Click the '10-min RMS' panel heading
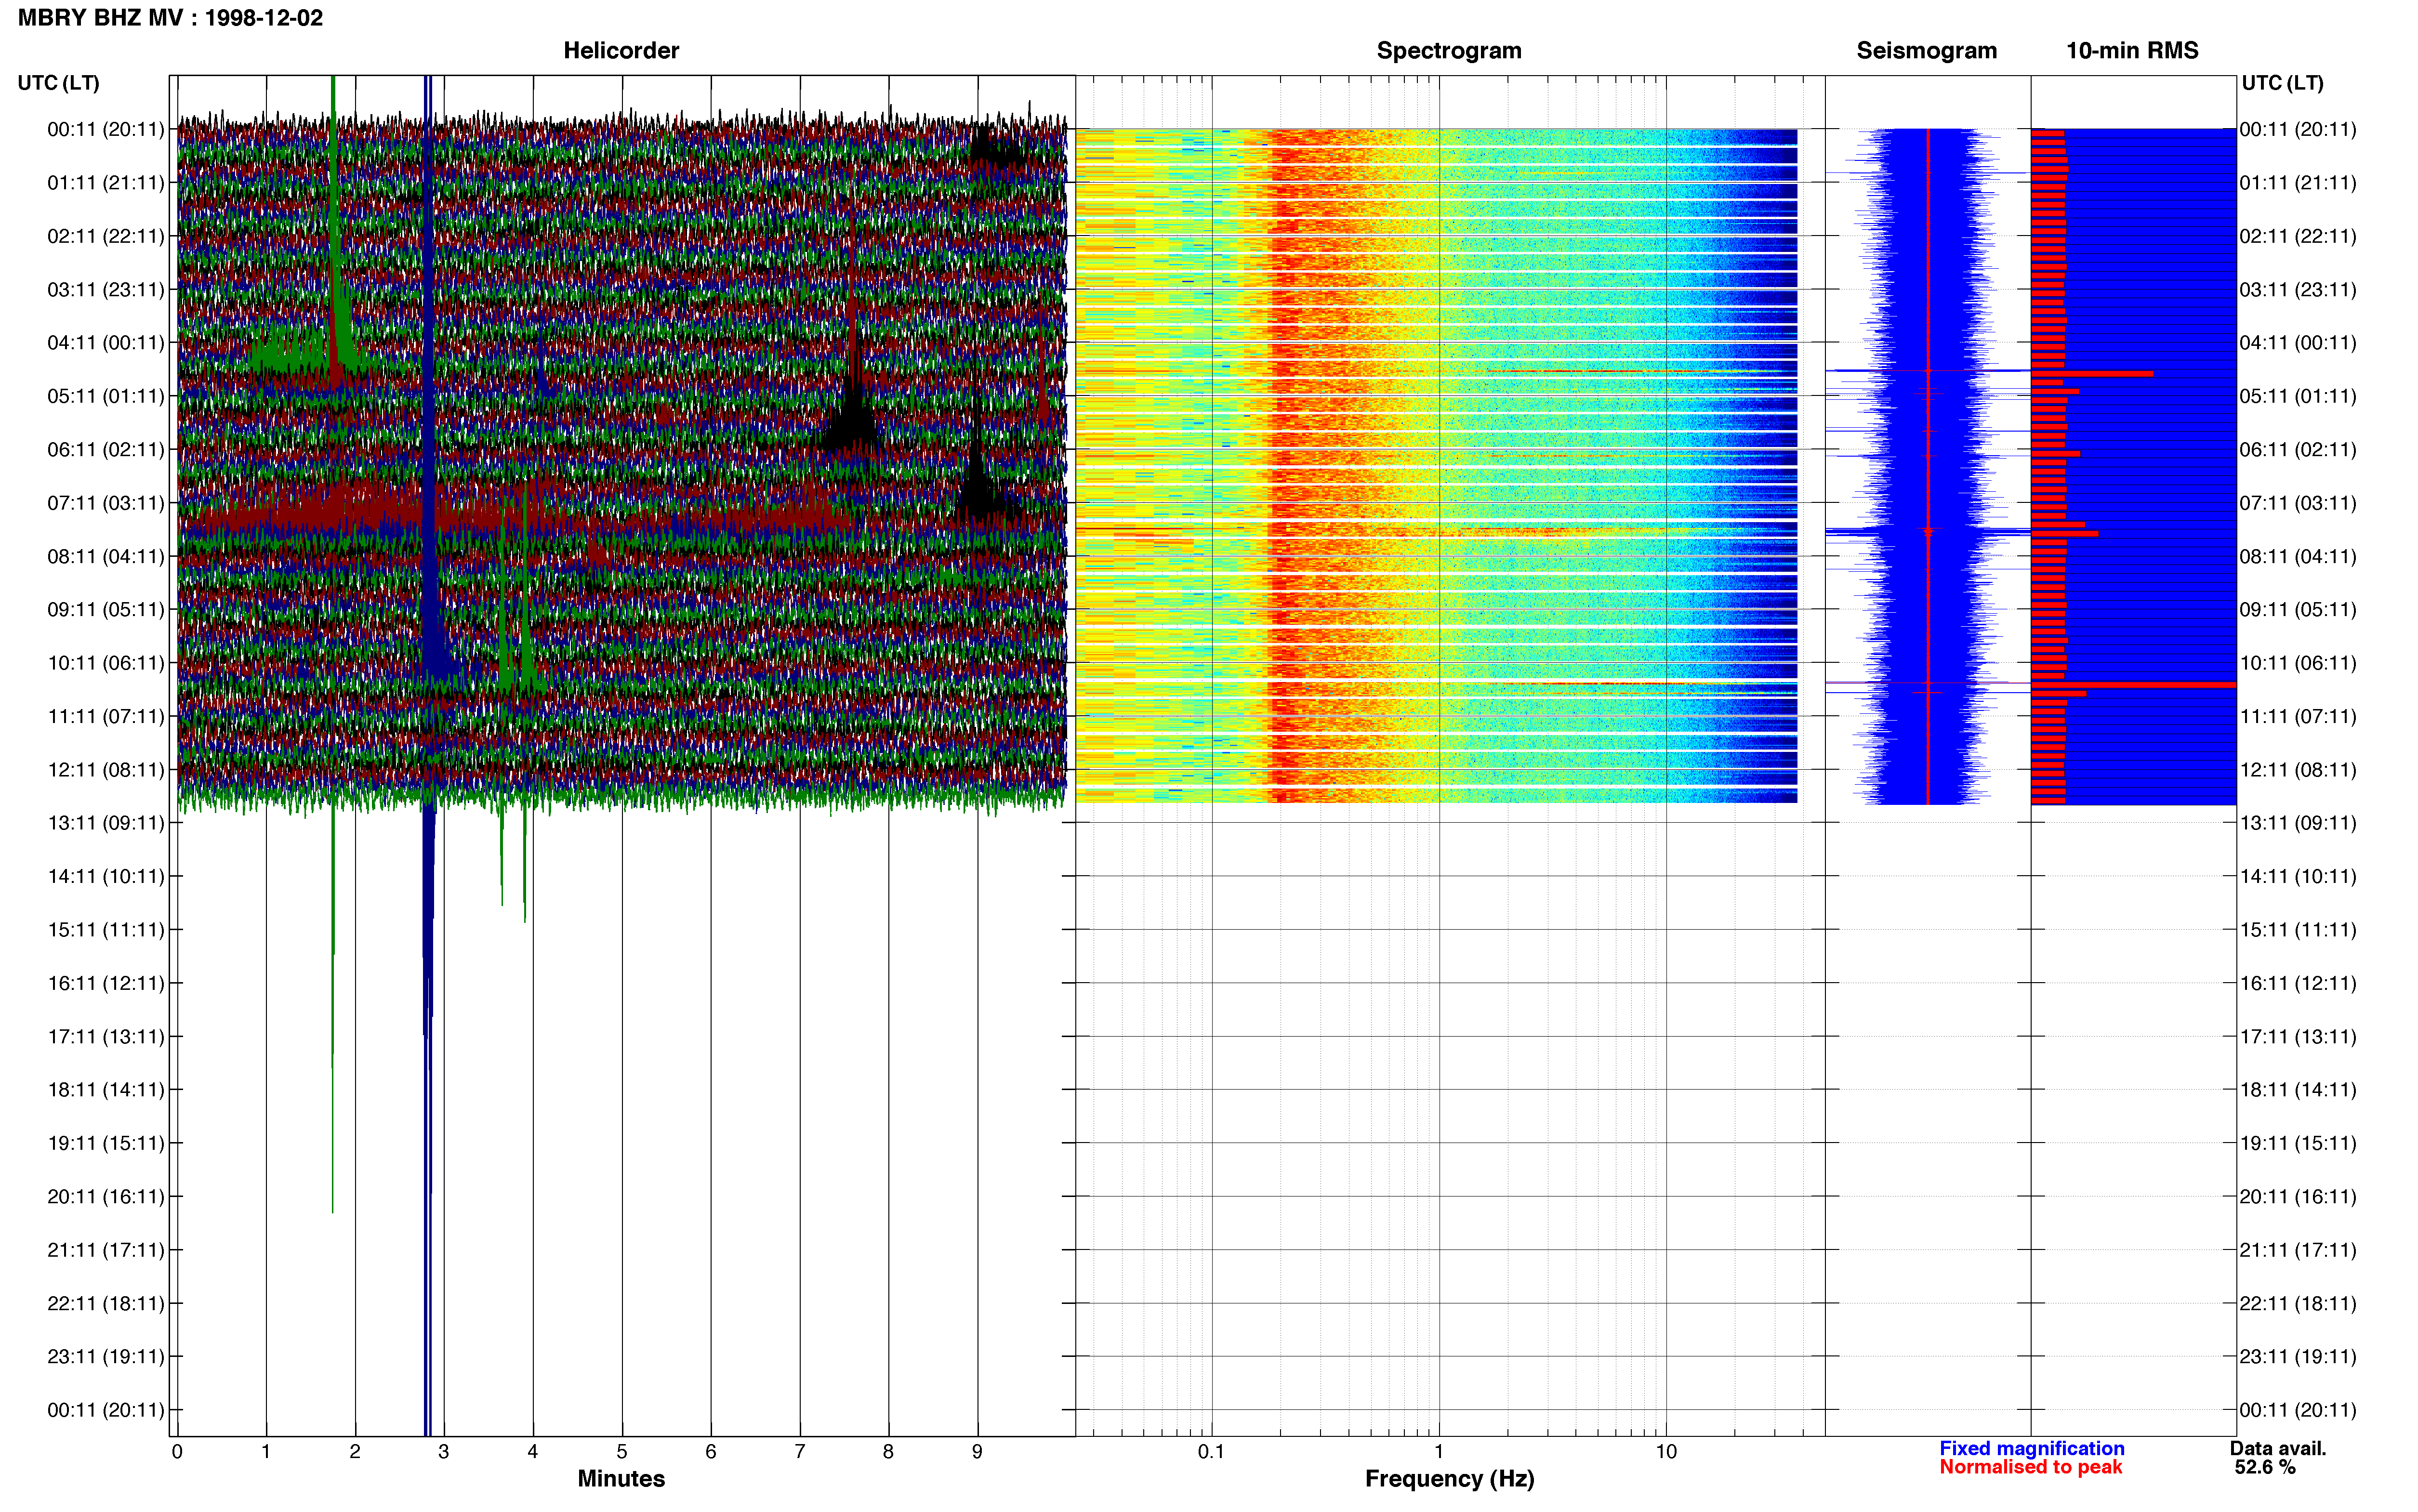2418x1512 pixels. point(2132,51)
